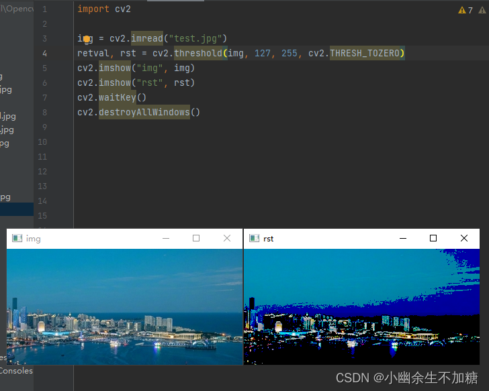Minimize the img window

pos(166,239)
